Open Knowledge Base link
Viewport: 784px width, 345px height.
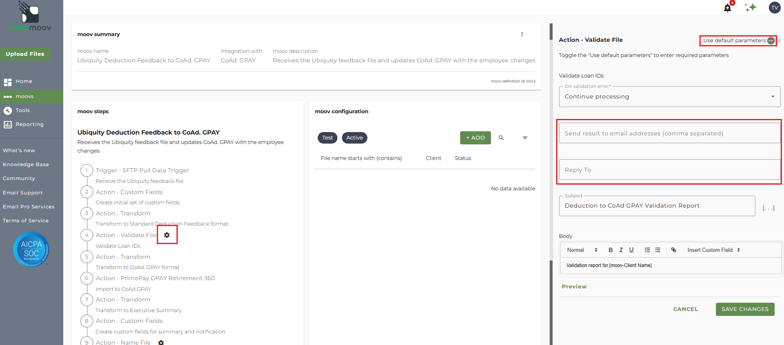pos(26,165)
